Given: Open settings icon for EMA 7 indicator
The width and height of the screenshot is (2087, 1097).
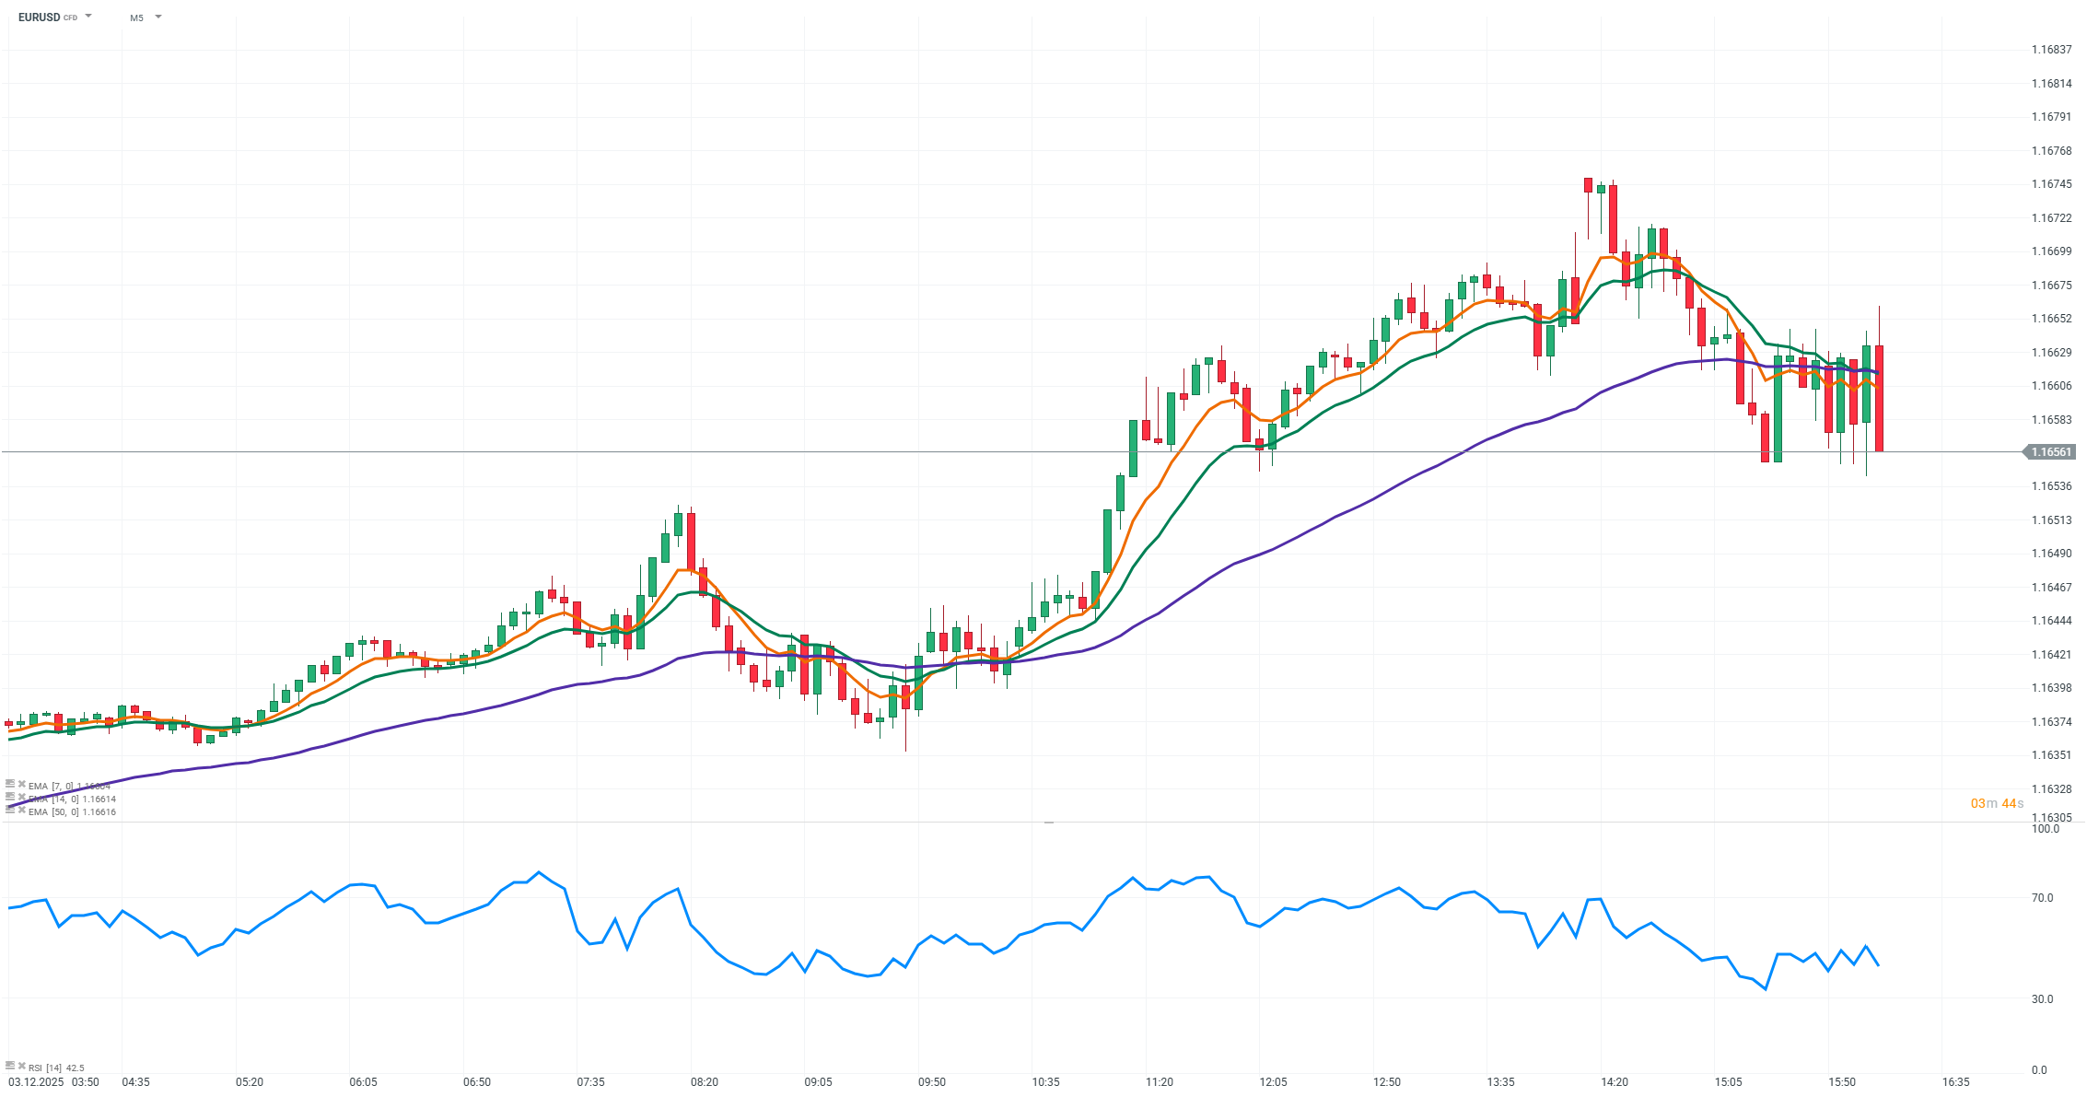Looking at the screenshot, I should pyautogui.click(x=10, y=785).
